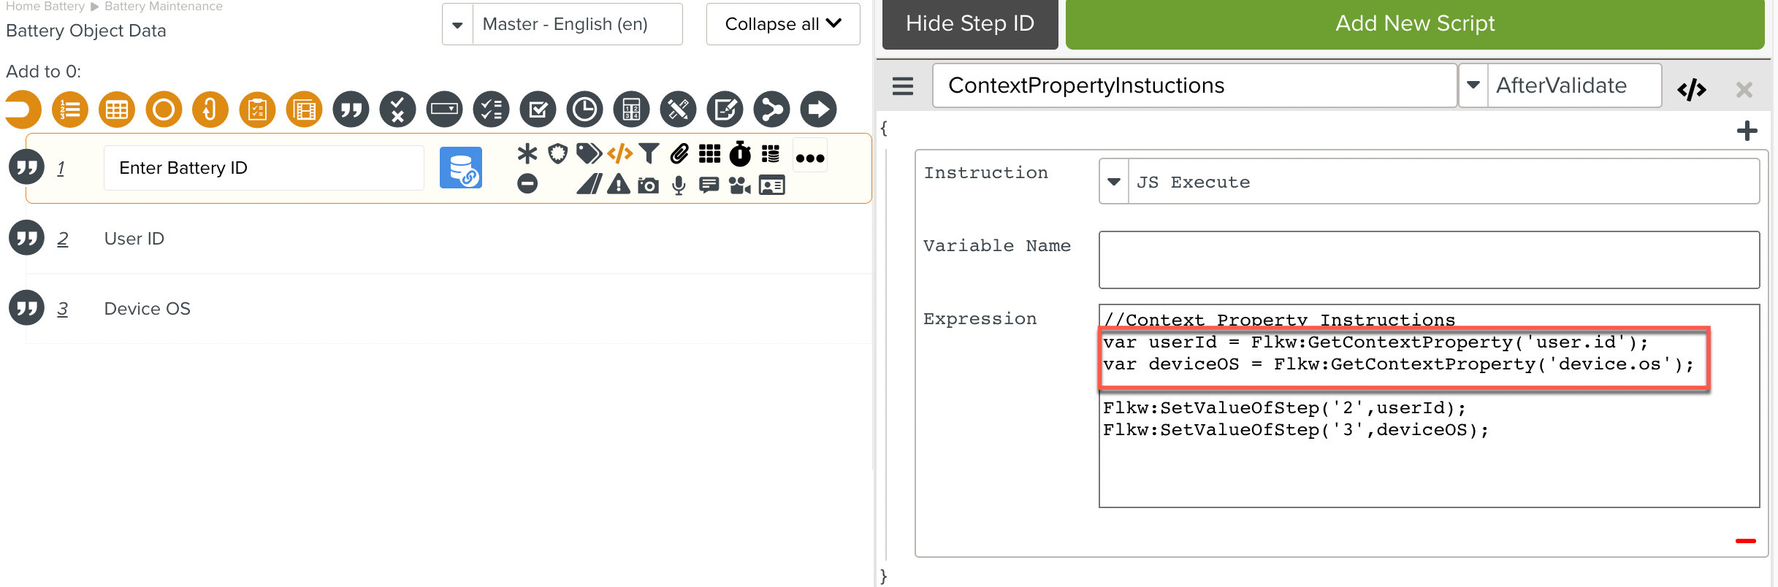The width and height of the screenshot is (1778, 587).
Task: Add a clock time step
Action: (x=584, y=110)
